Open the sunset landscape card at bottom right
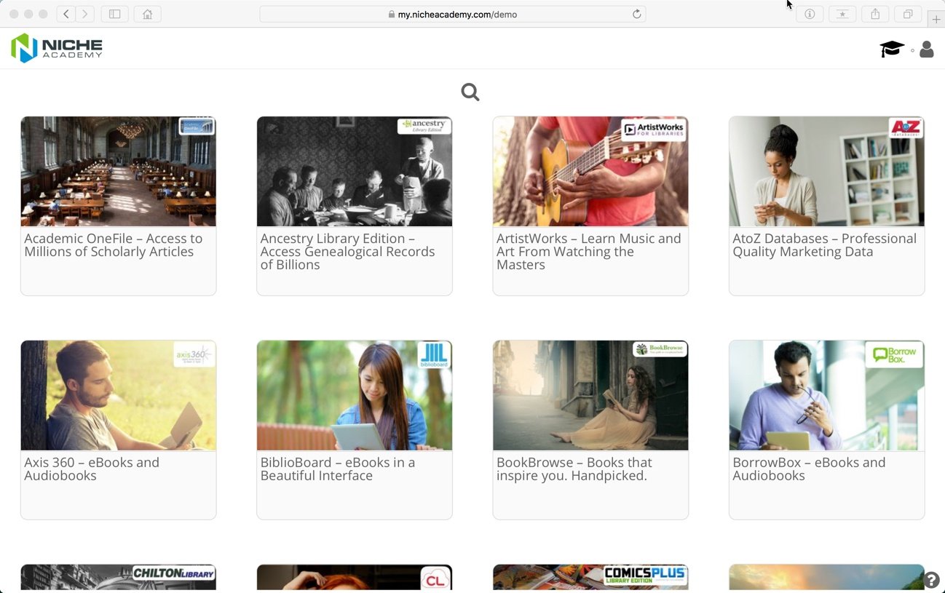The width and height of the screenshot is (945, 593). pyautogui.click(x=826, y=578)
